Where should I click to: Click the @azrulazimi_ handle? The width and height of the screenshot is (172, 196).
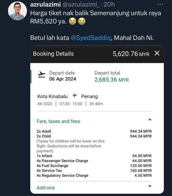click(81, 5)
